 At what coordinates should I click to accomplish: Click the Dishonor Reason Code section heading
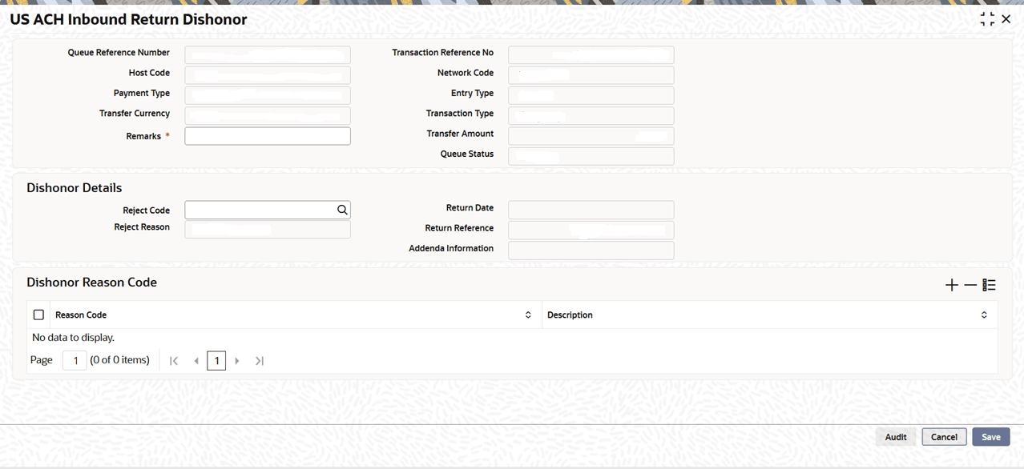(92, 283)
